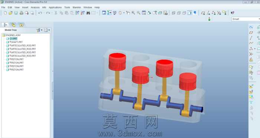The height and width of the screenshot is (138, 260).
Task: Toggle enhanced realism blue sphere icon
Action: coord(195,13)
